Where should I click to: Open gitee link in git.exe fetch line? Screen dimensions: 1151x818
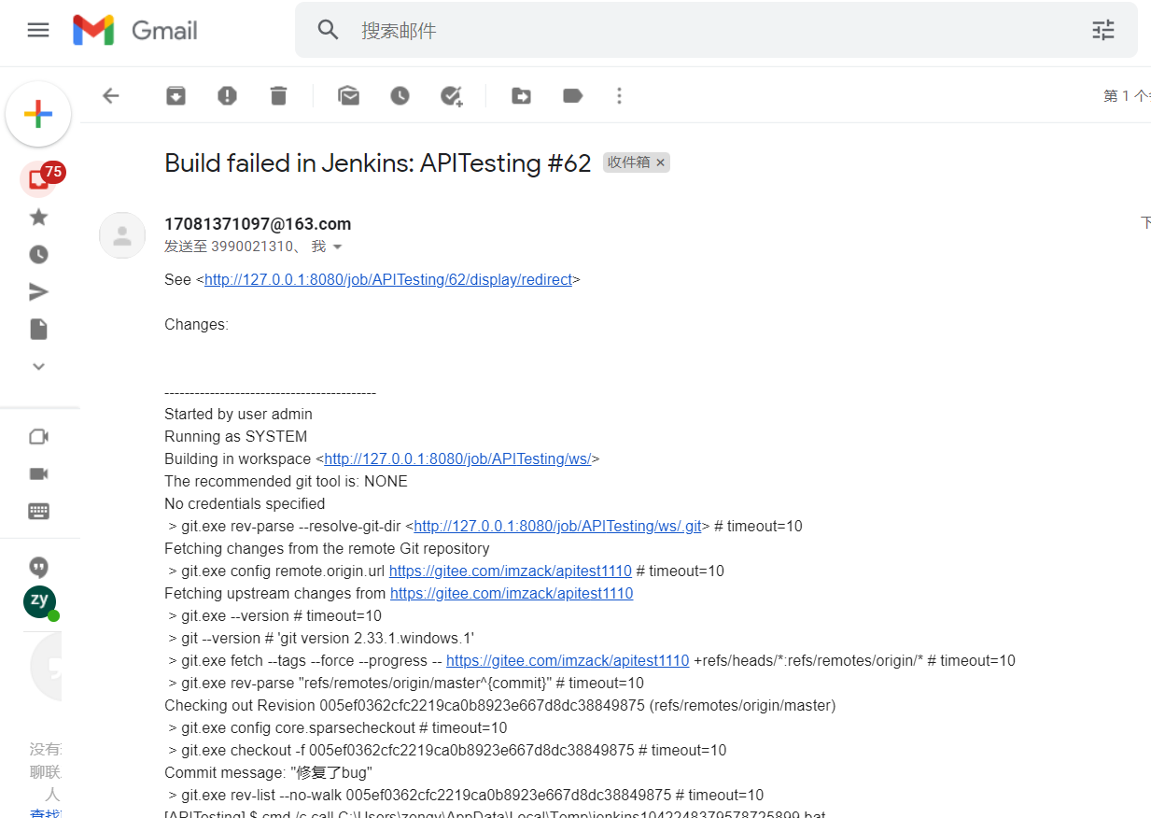tap(568, 660)
